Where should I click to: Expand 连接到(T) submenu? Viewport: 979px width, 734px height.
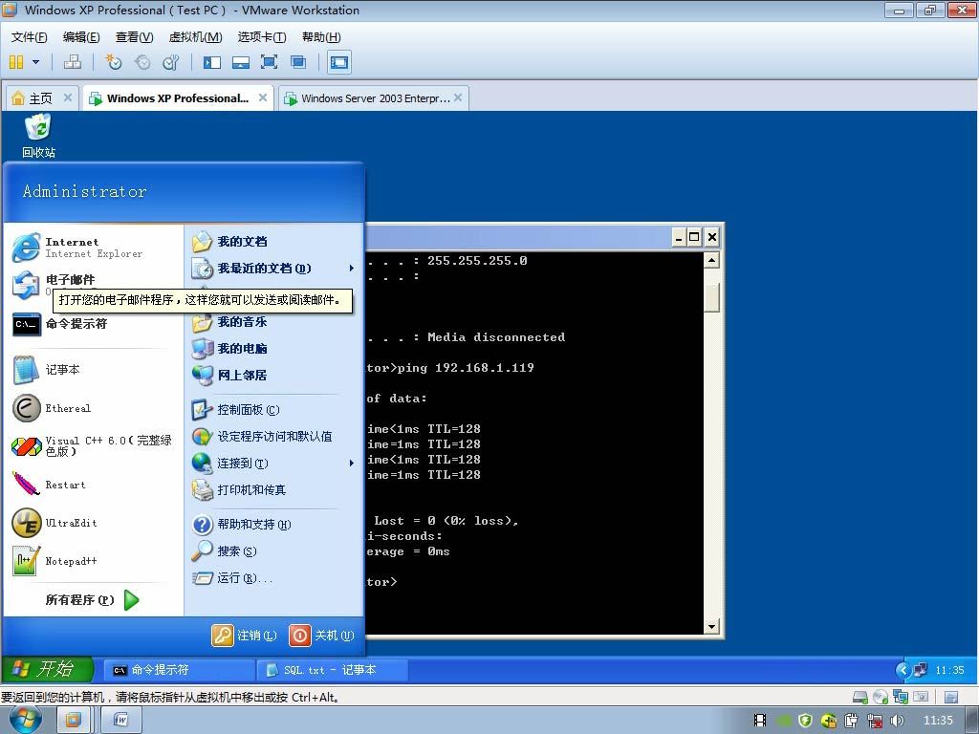273,464
